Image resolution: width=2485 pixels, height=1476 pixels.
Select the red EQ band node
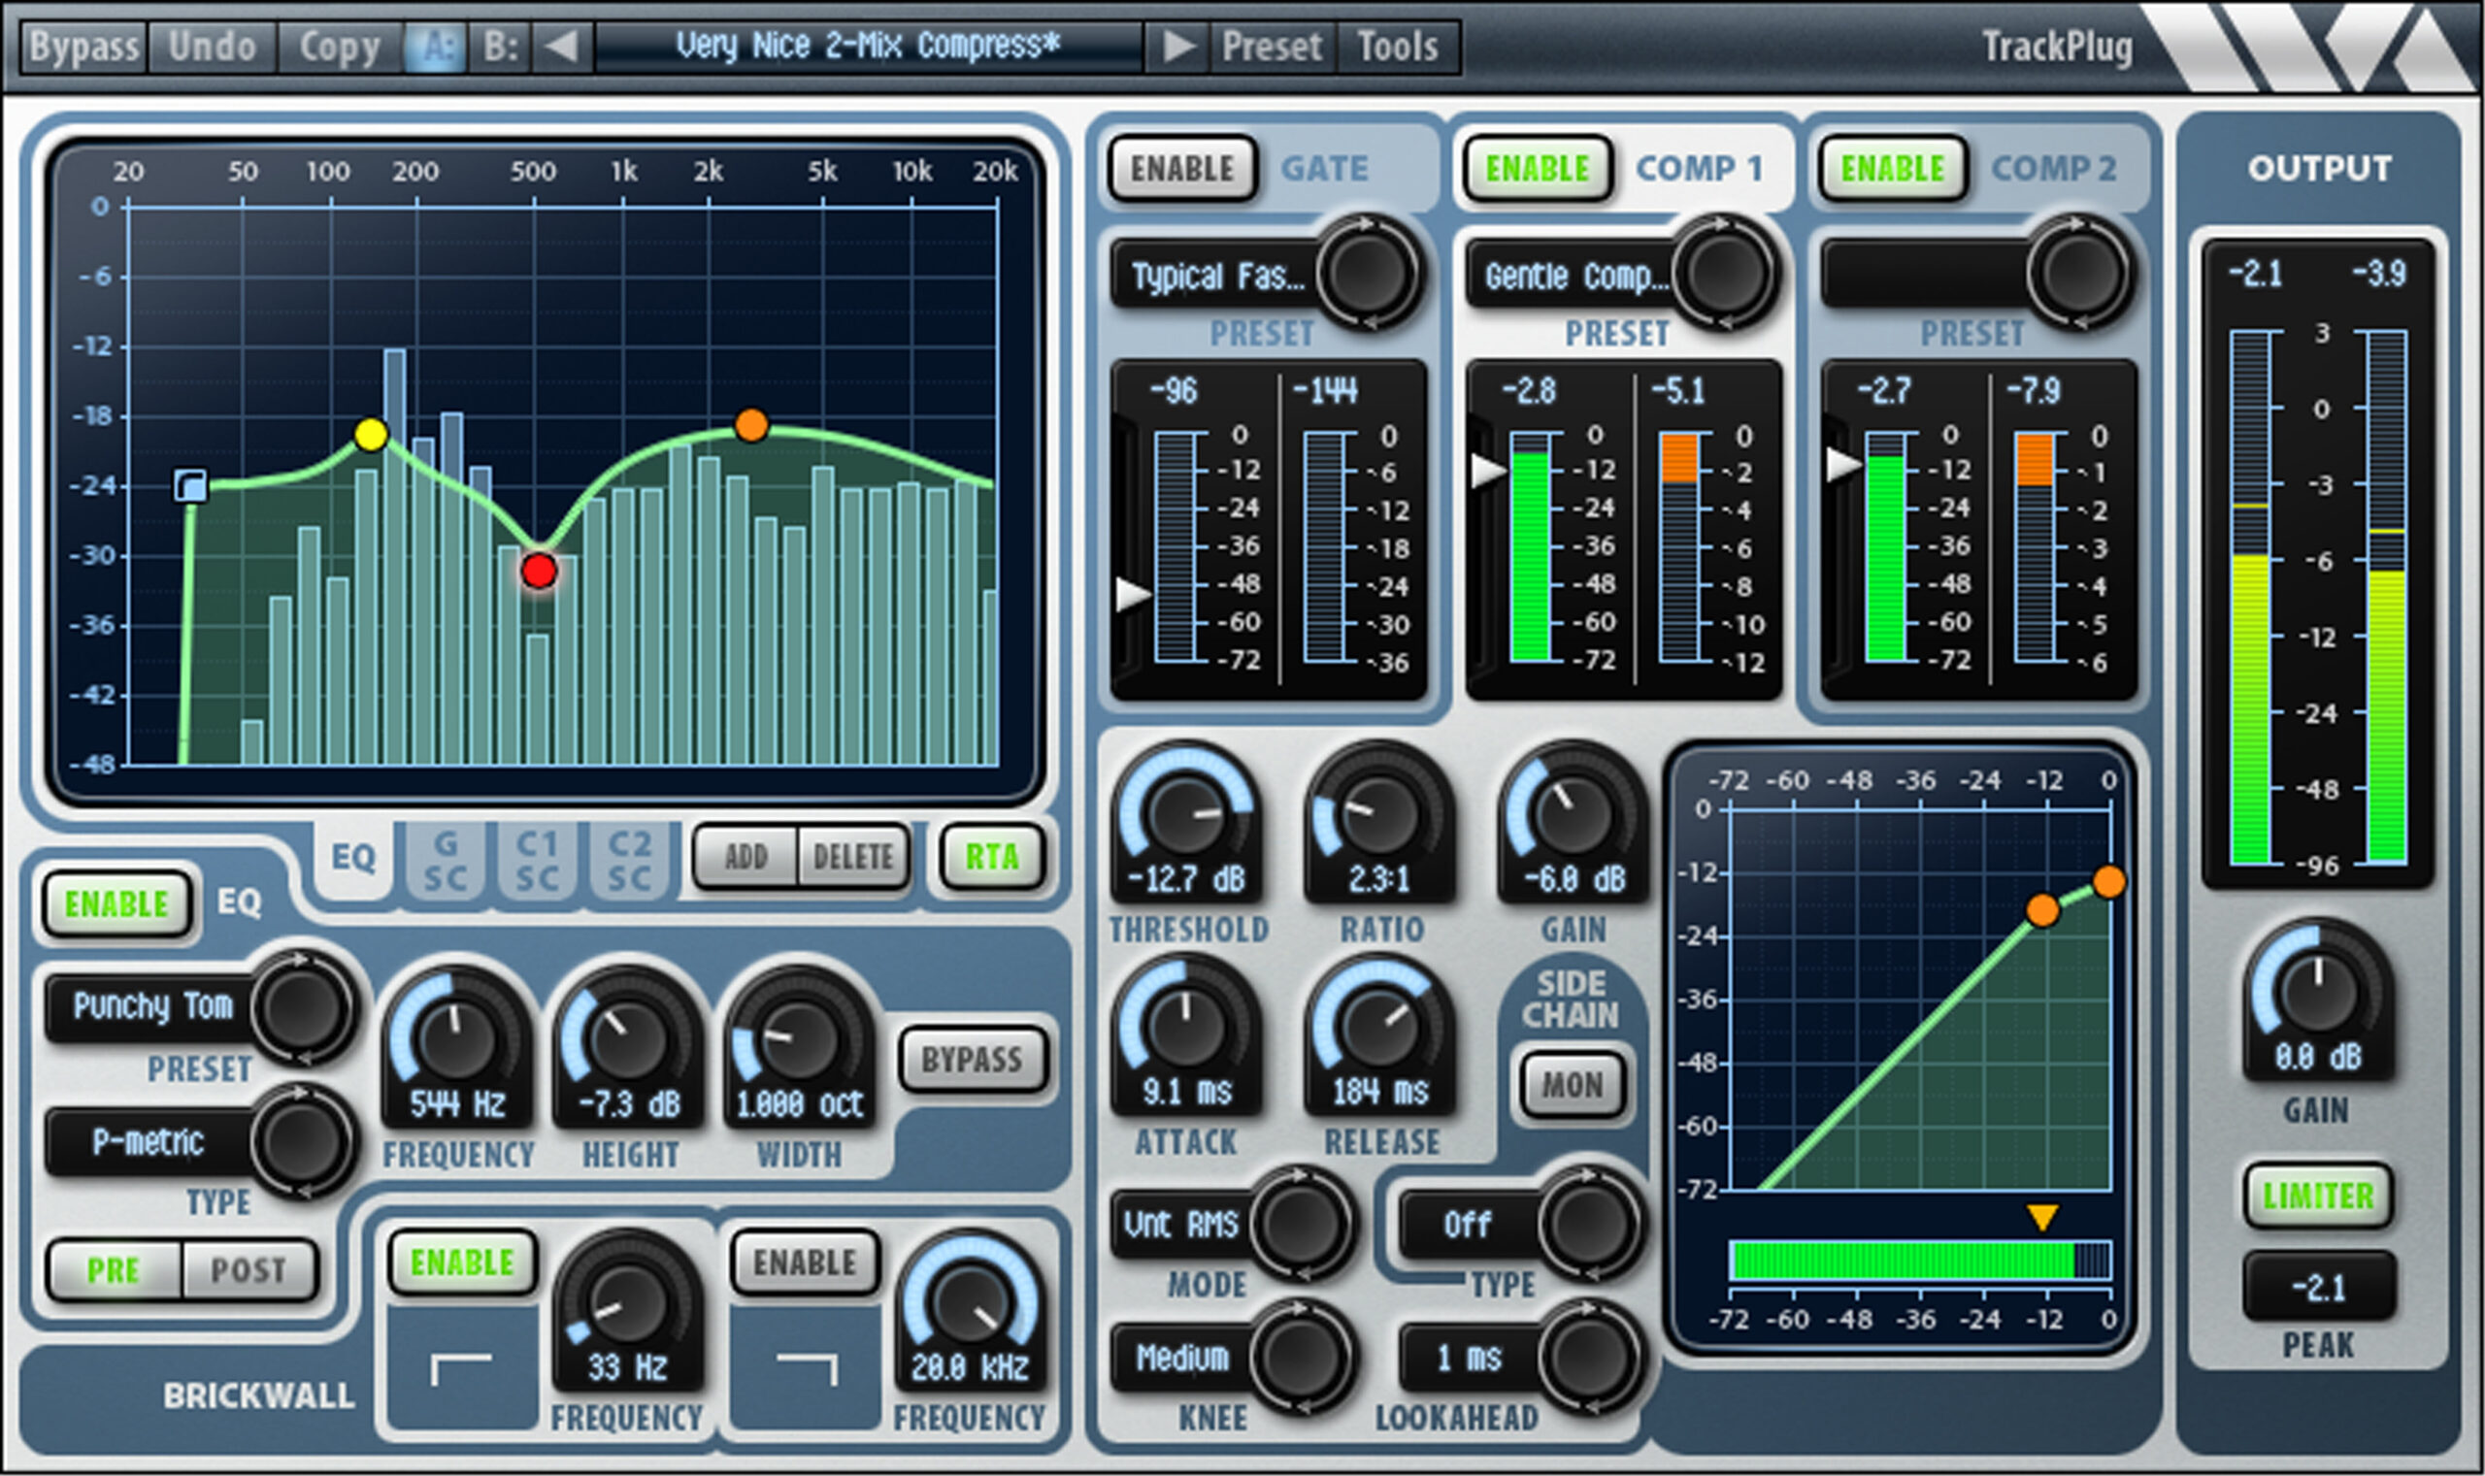pyautogui.click(x=539, y=571)
